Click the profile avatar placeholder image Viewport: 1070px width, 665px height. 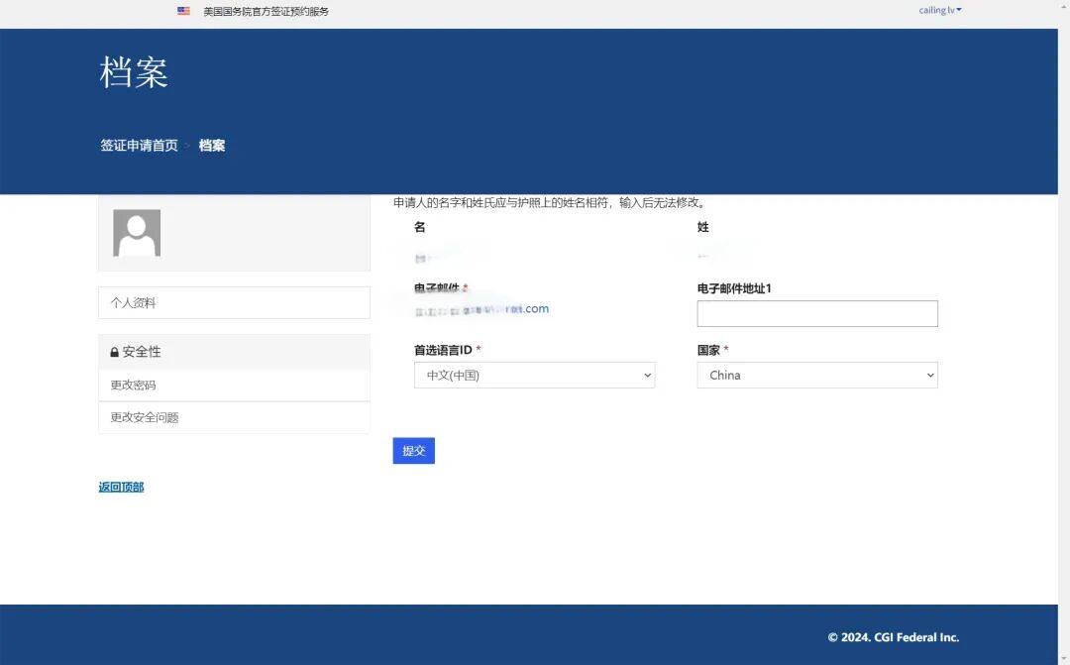[137, 233]
